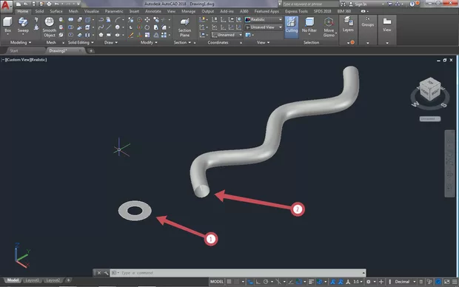Click the Realistic viewport style label
Image resolution: width=459 pixels, height=287 pixels.
tap(38, 60)
